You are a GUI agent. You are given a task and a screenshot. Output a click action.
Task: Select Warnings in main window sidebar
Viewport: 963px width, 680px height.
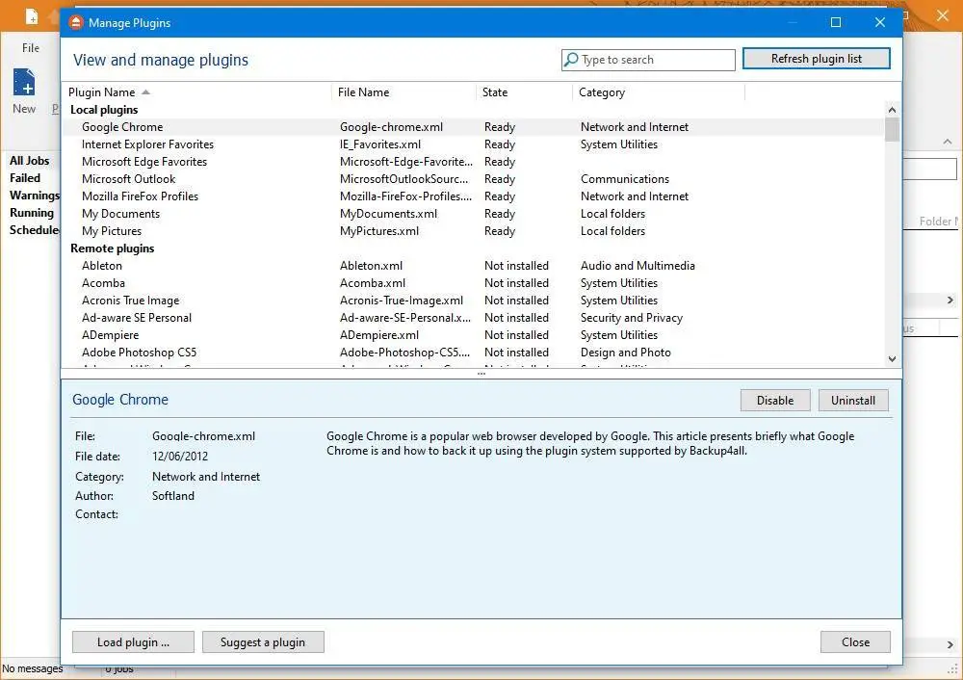point(35,196)
